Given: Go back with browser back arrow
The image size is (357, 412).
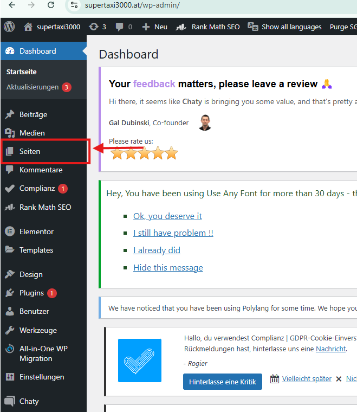Looking at the screenshot, I should tap(12, 5).
